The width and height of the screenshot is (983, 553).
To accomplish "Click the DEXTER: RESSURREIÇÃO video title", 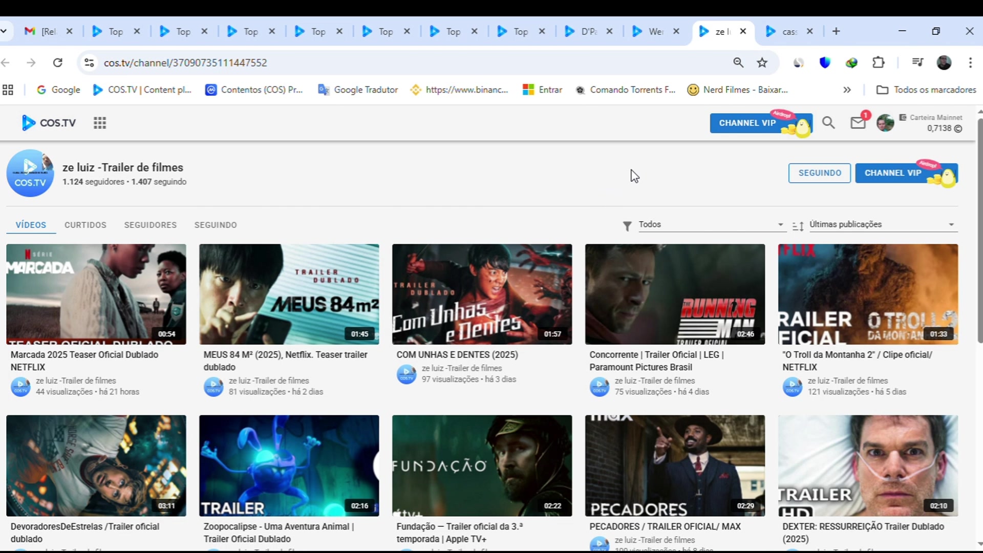I will (x=863, y=533).
